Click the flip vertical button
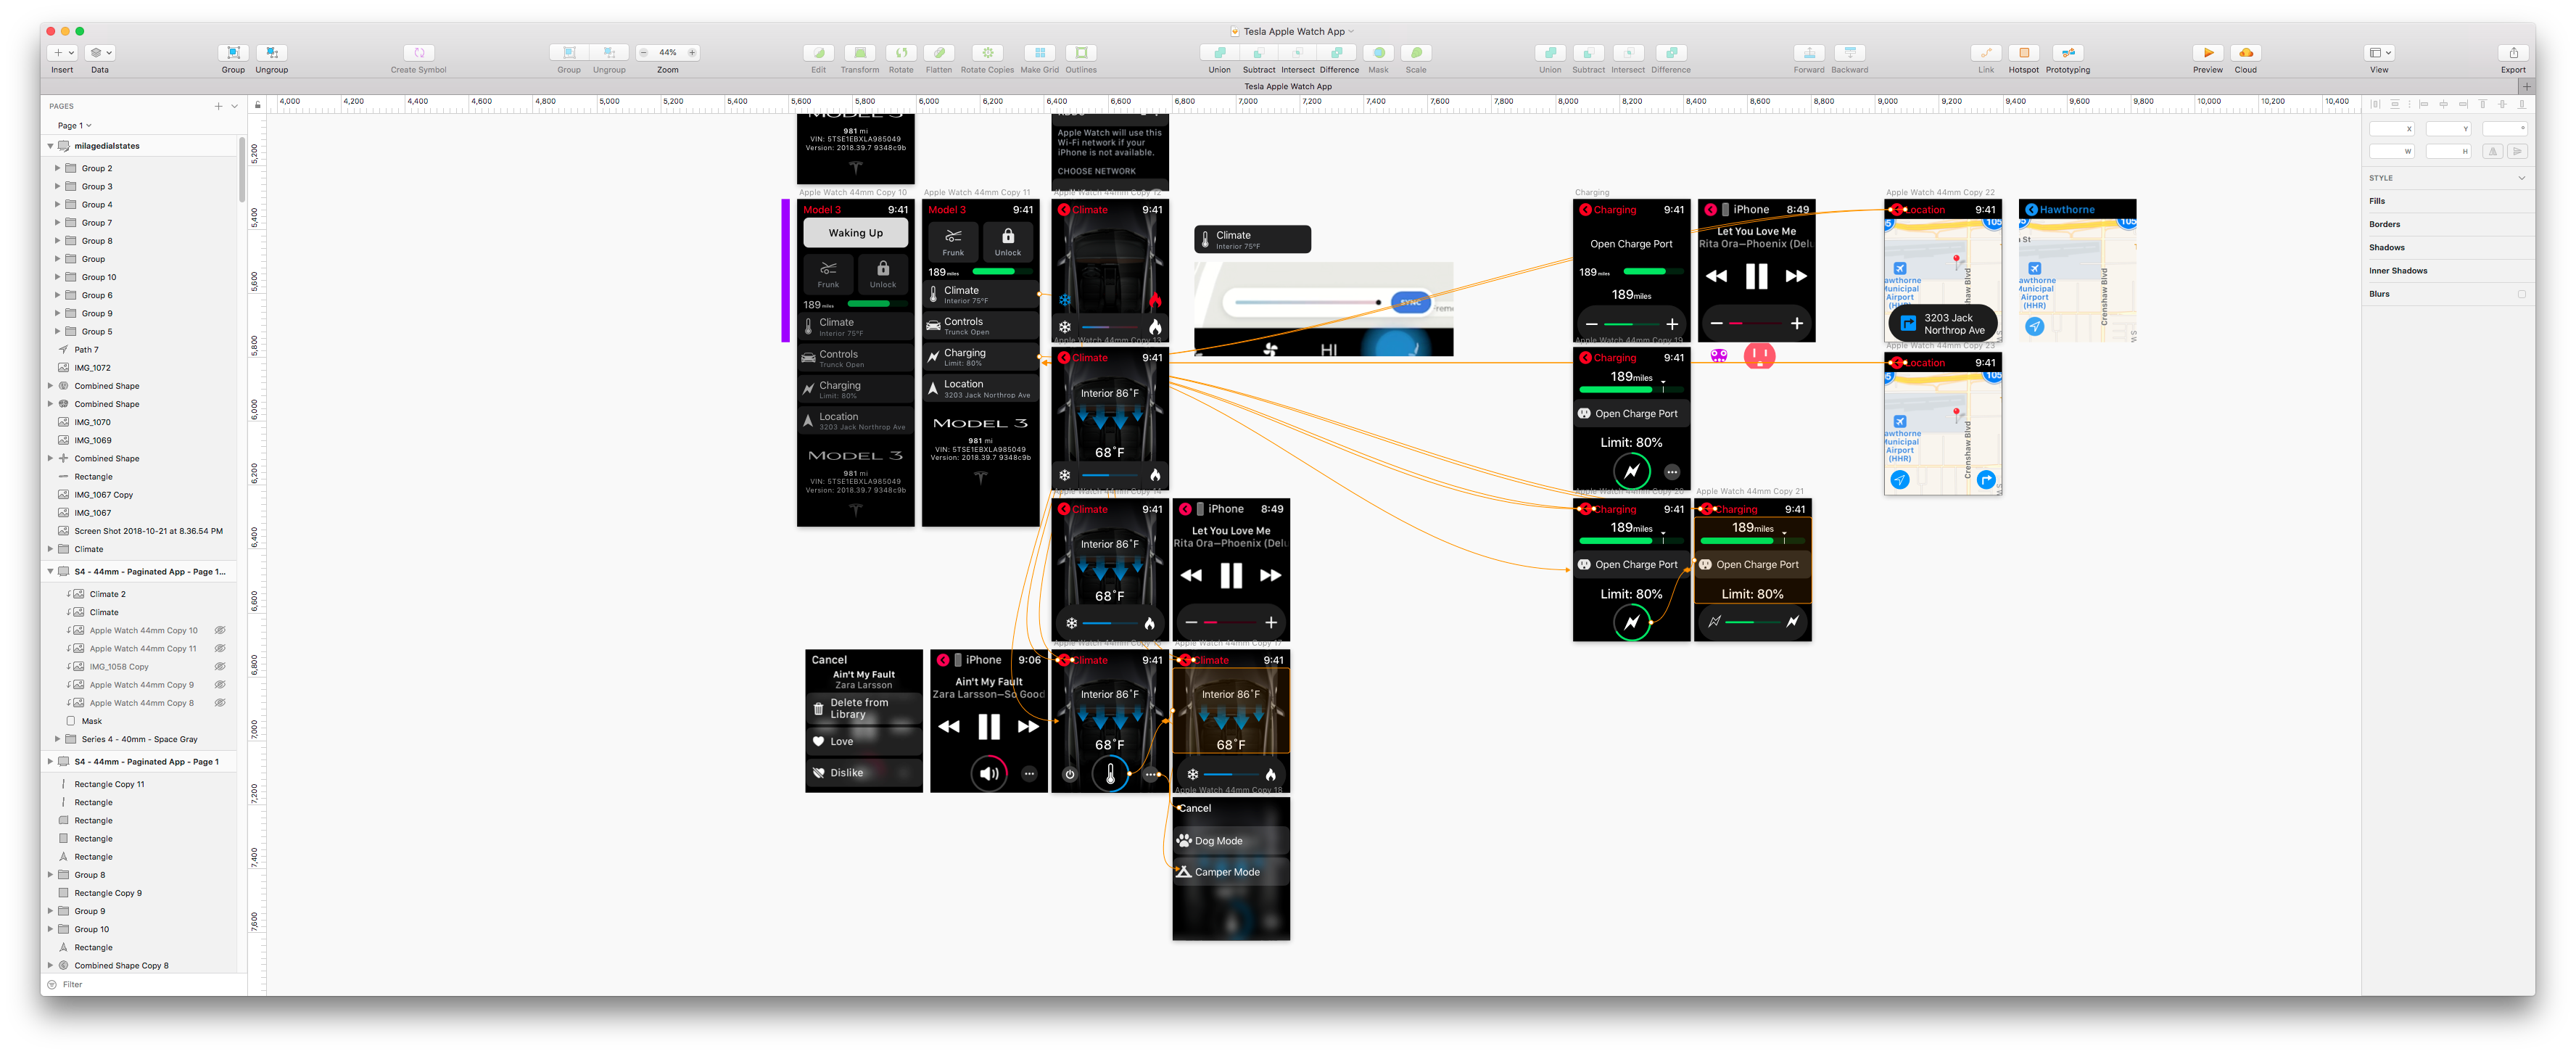The height and width of the screenshot is (1054, 2576). tap(2517, 151)
